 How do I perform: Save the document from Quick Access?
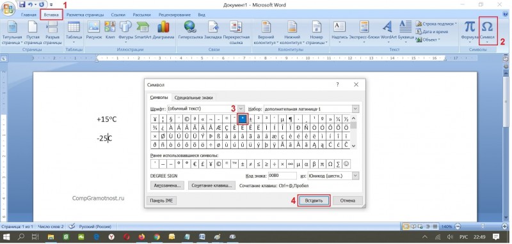(x=22, y=4)
